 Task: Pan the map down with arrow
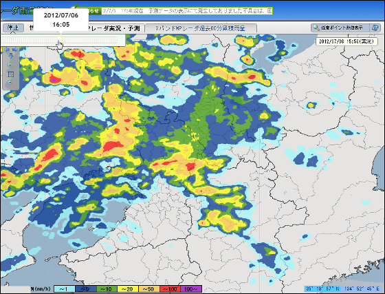click(x=11, y=56)
